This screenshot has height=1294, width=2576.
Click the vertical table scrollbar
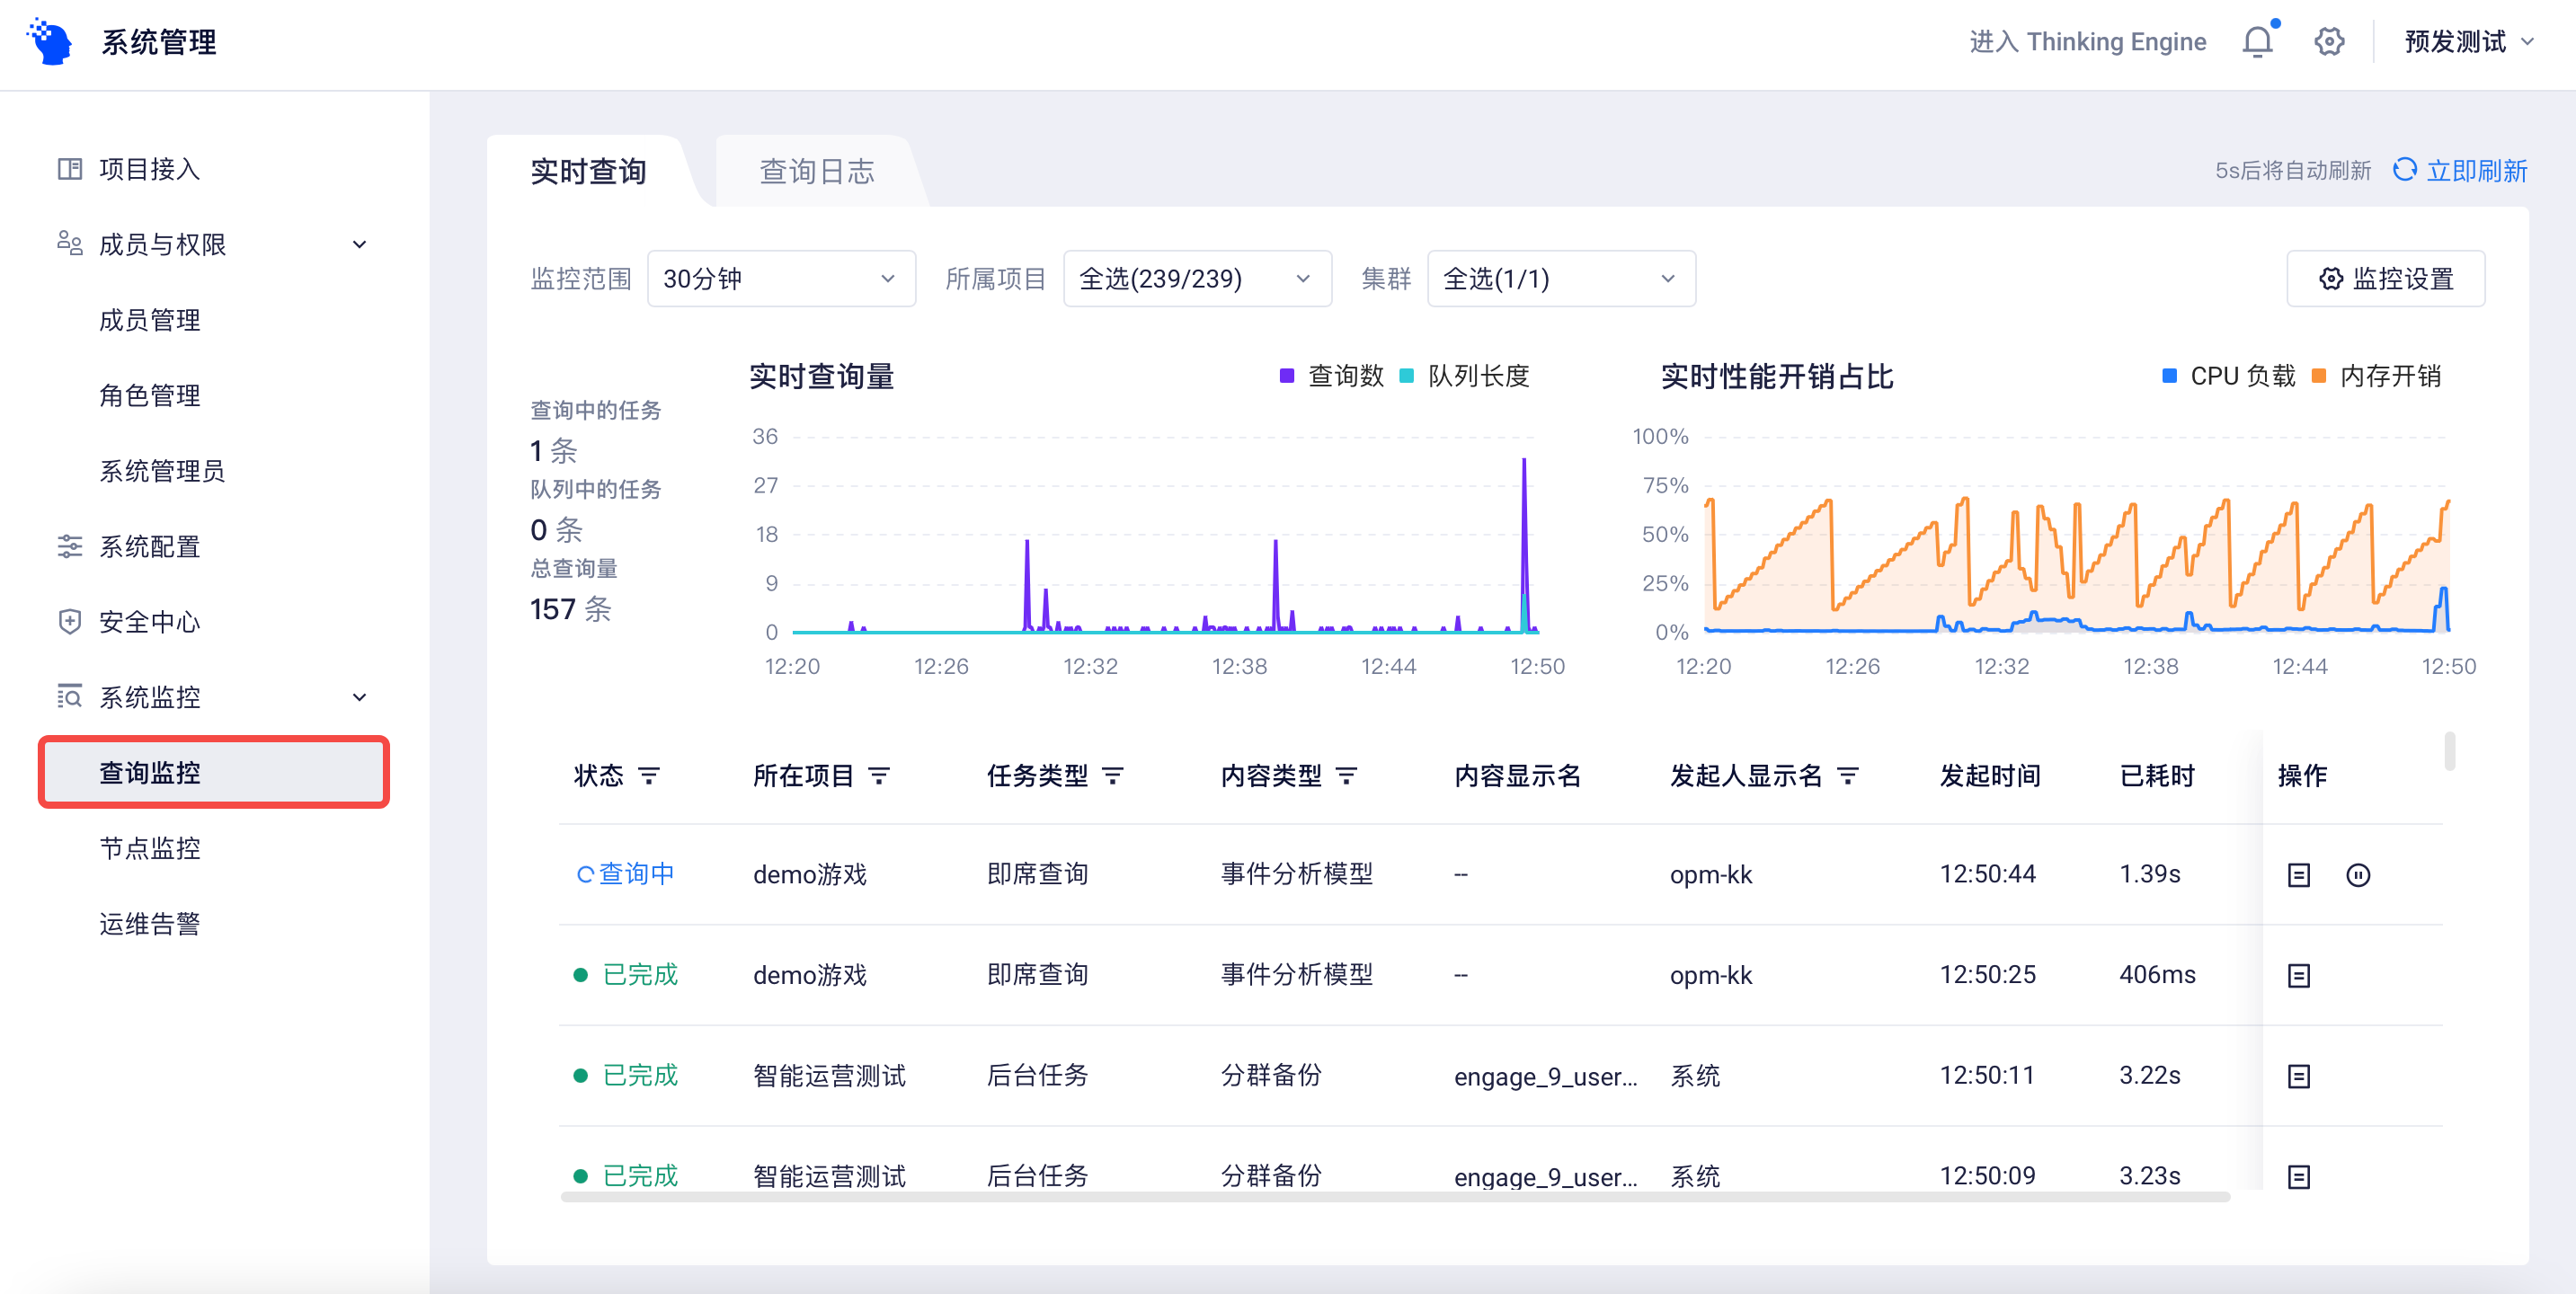pyautogui.click(x=2449, y=751)
